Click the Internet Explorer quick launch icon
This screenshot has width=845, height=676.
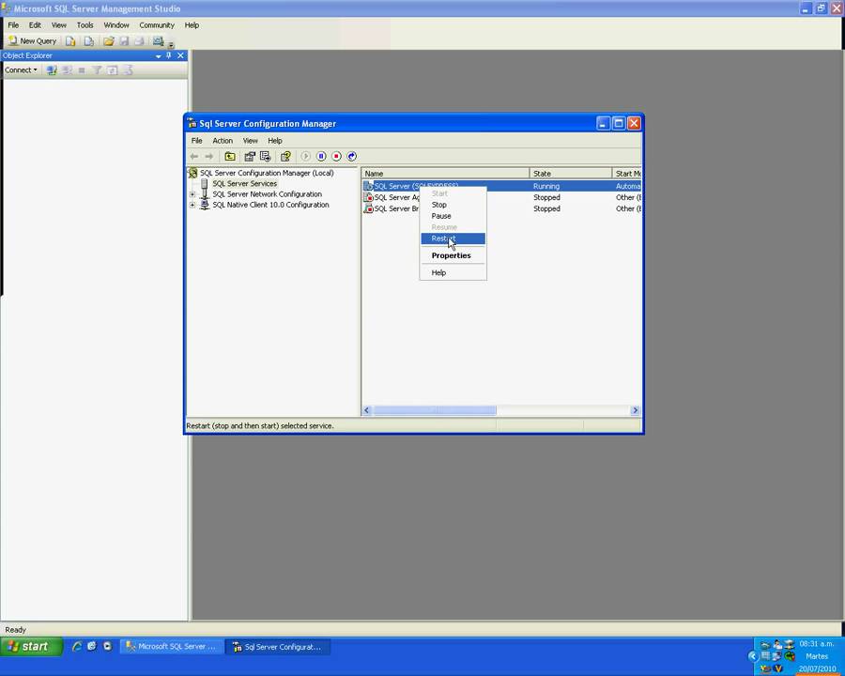coord(77,646)
